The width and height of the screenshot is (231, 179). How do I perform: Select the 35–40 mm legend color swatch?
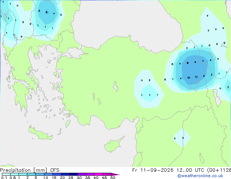pyautogui.click(x=90, y=174)
